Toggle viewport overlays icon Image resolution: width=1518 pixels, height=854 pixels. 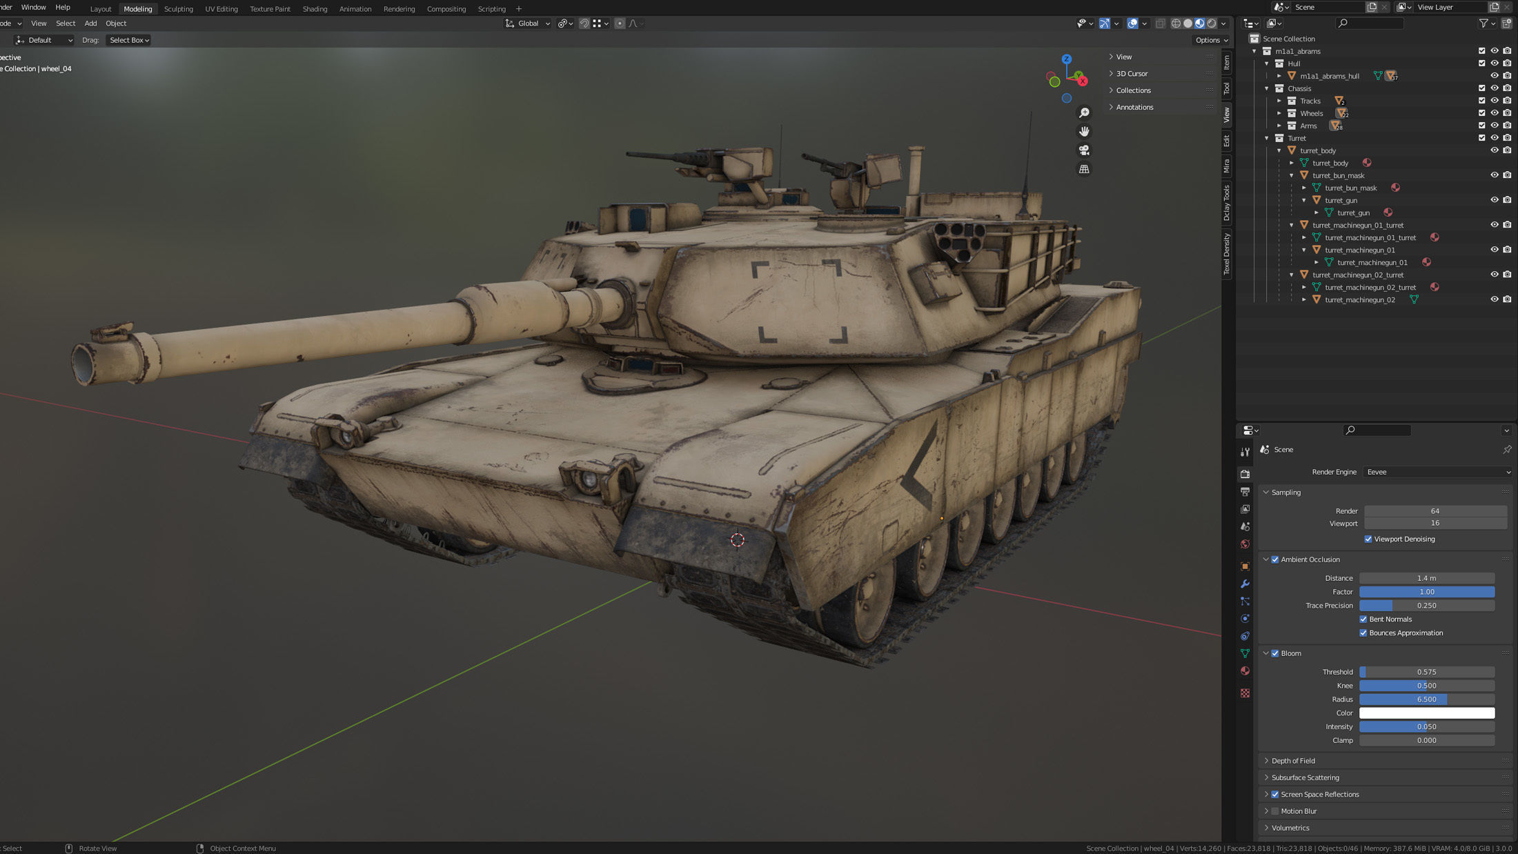pos(1132,23)
